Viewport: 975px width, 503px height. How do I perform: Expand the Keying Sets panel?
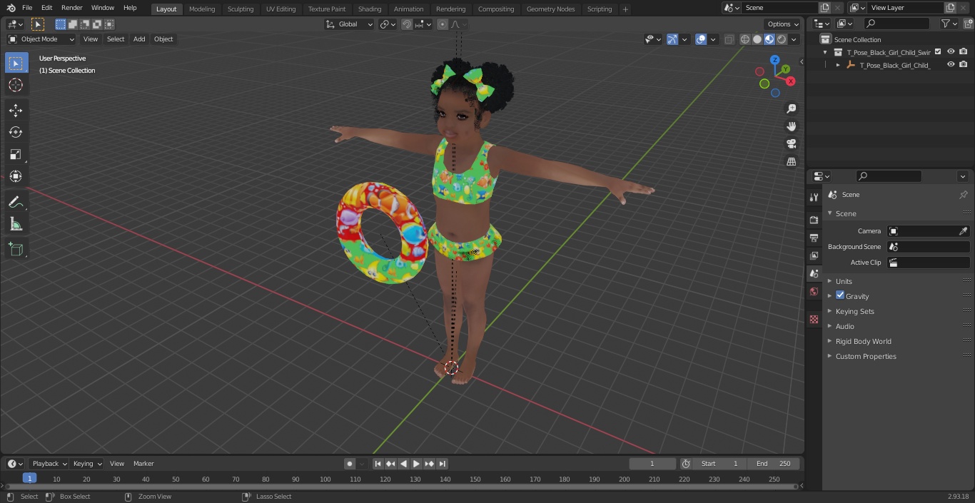click(854, 311)
